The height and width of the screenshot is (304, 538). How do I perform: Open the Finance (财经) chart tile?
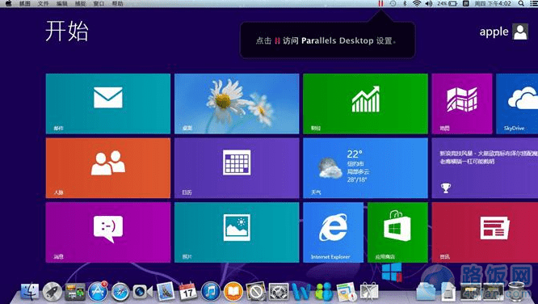[x=365, y=103]
